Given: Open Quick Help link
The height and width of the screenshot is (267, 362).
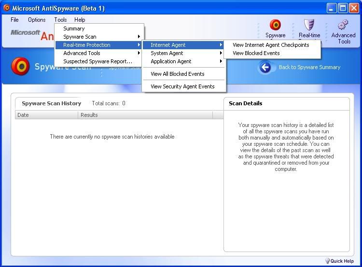Looking at the screenshot, I should coord(342,261).
